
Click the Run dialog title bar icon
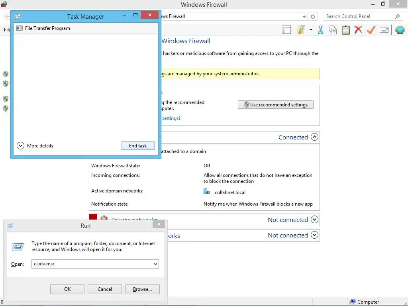point(10,226)
